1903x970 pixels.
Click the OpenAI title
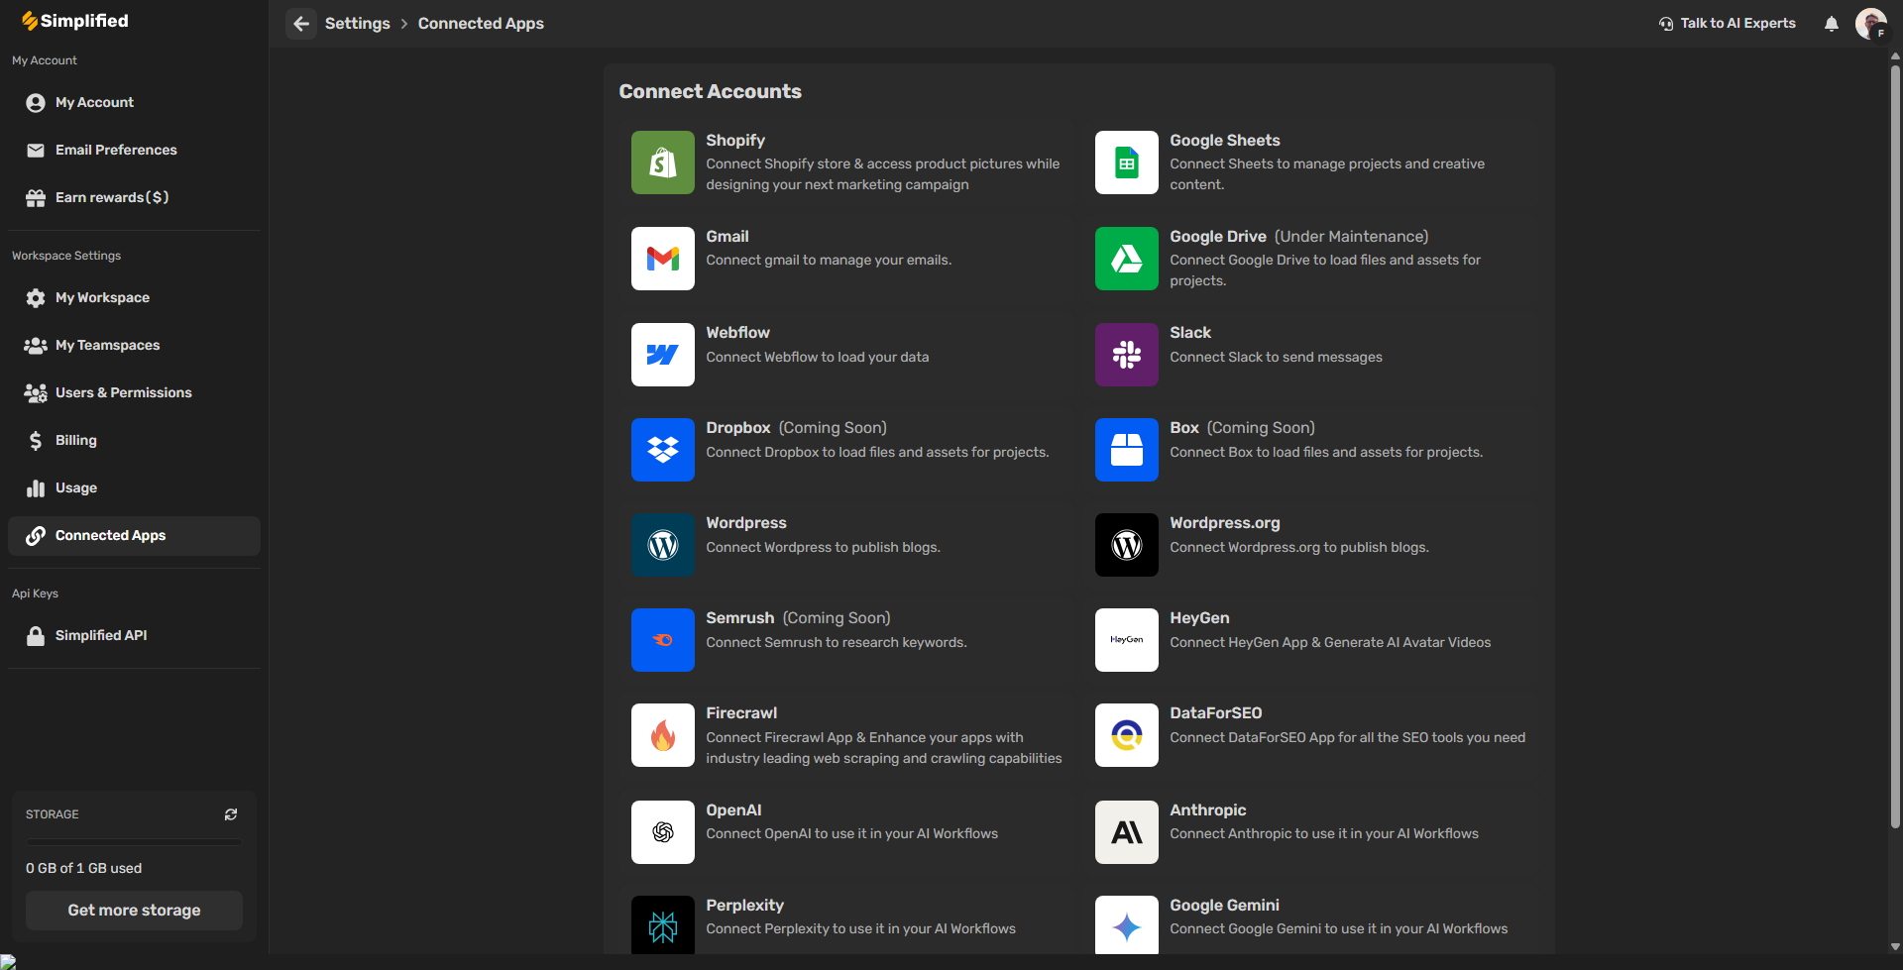[x=733, y=810]
